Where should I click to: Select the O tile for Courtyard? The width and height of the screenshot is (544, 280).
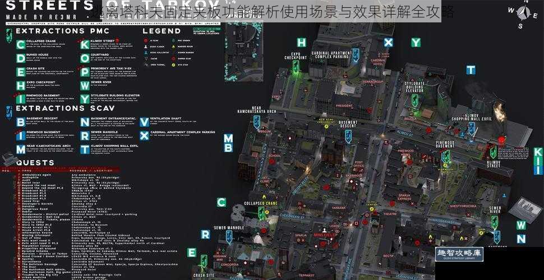point(85,58)
